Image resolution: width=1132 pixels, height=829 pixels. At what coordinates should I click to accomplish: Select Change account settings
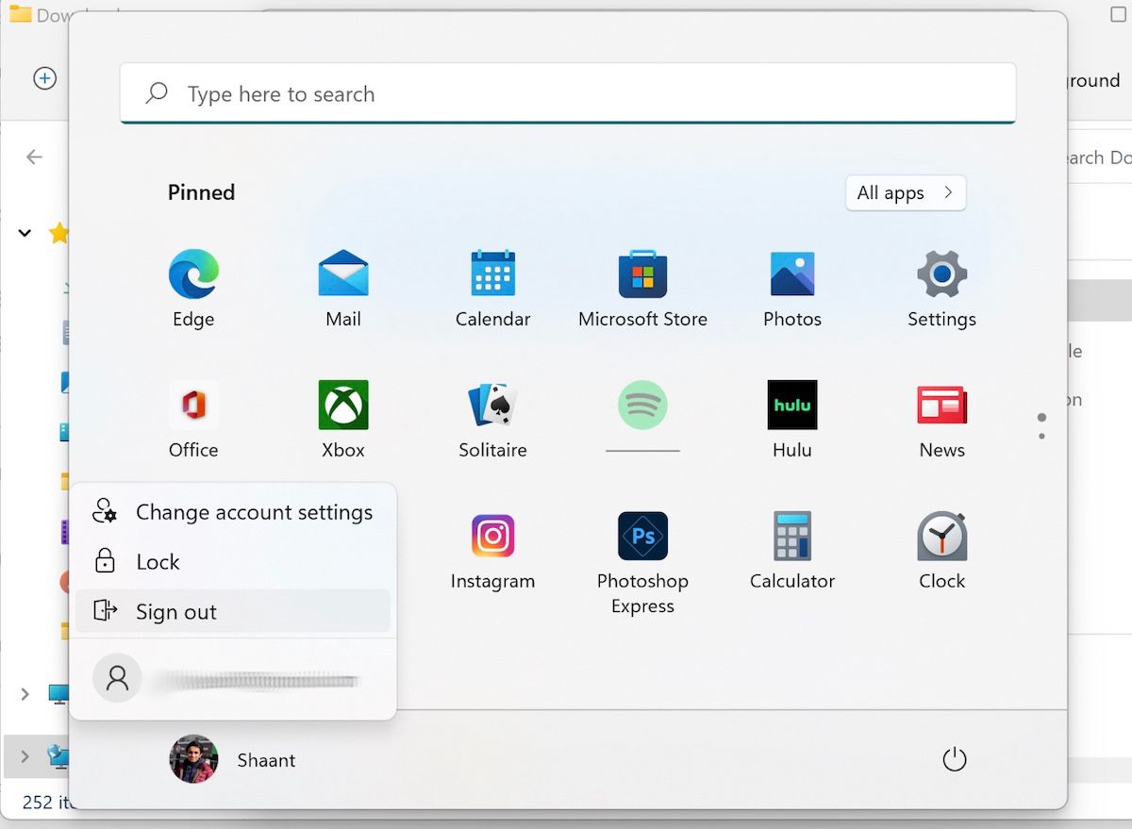(233, 512)
